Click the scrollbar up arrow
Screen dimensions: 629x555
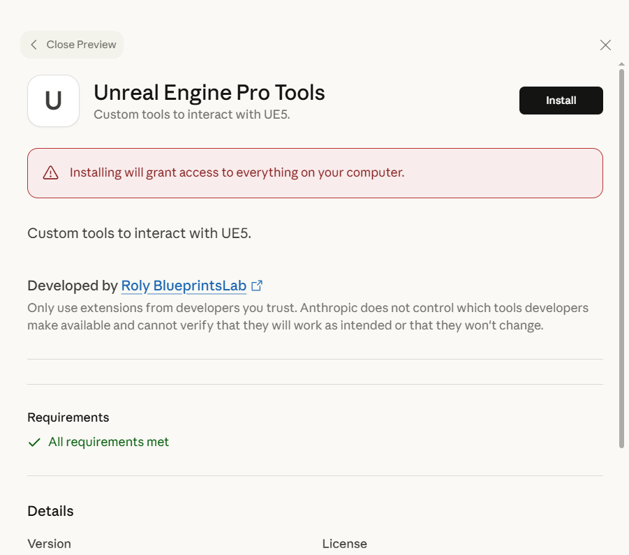[621, 64]
